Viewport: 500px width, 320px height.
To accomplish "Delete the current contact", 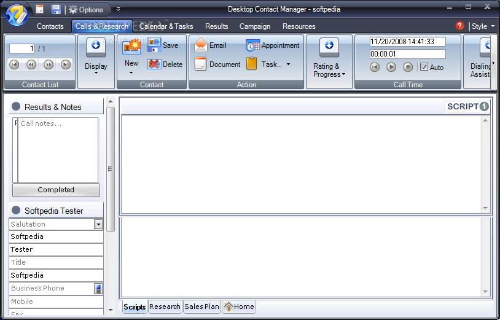I will [x=165, y=64].
